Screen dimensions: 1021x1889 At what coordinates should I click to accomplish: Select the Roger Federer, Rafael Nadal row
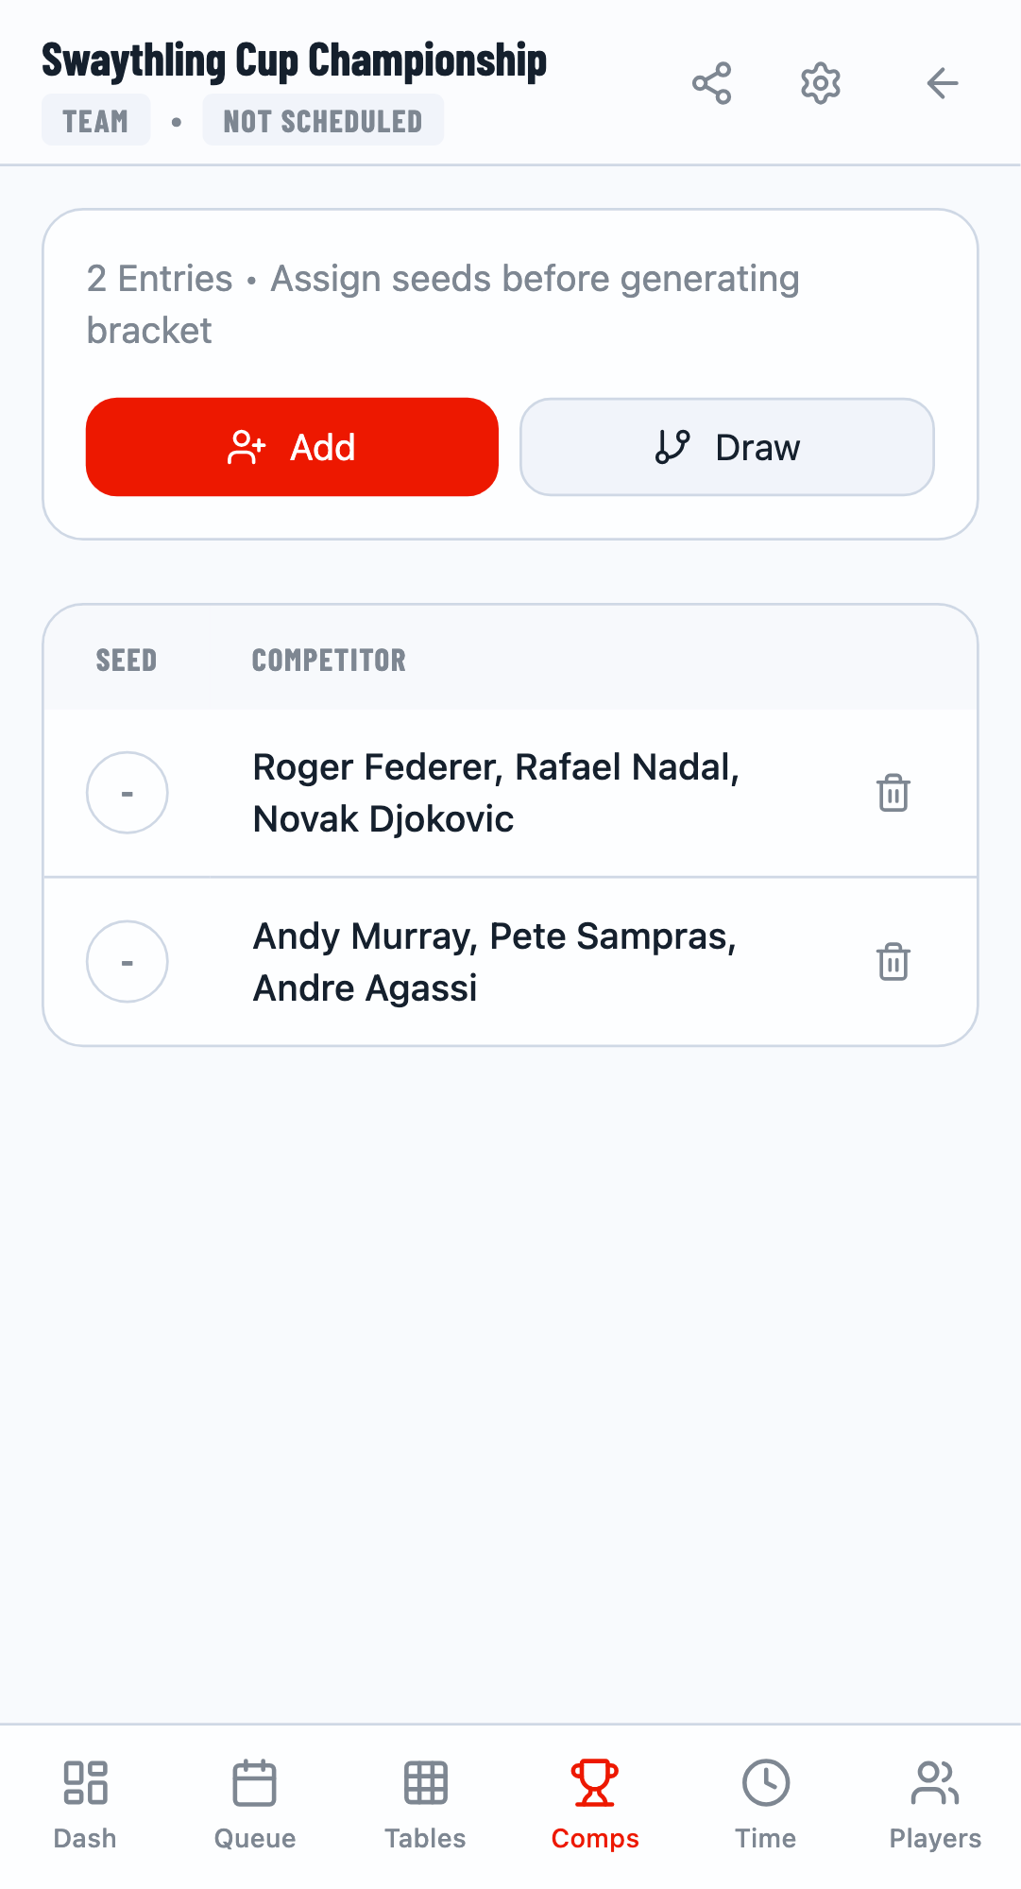click(x=496, y=793)
